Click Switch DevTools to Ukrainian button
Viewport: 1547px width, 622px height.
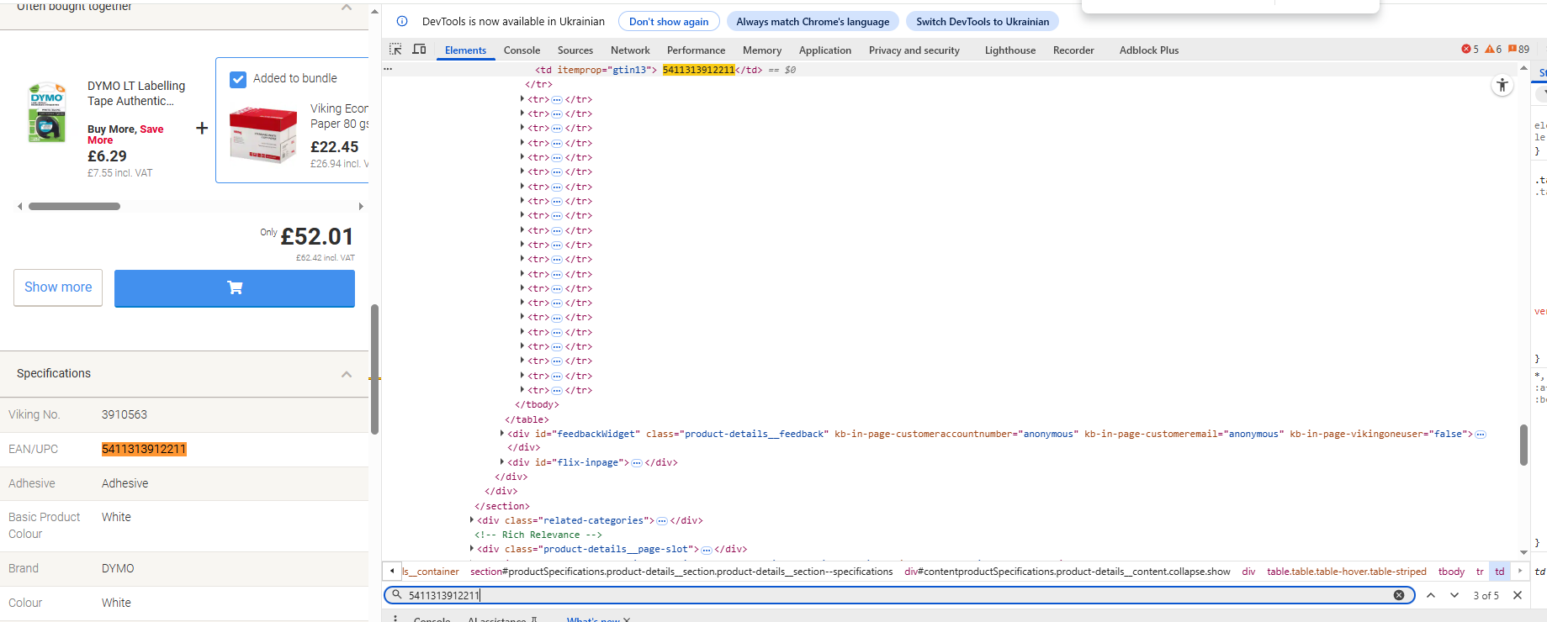[983, 22]
